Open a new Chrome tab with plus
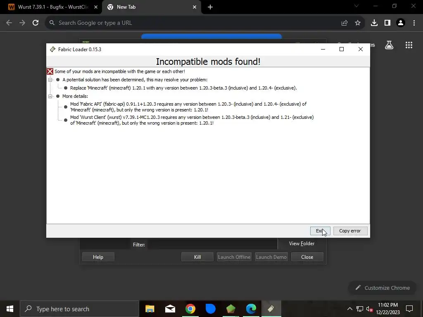423x317 pixels. click(x=210, y=7)
